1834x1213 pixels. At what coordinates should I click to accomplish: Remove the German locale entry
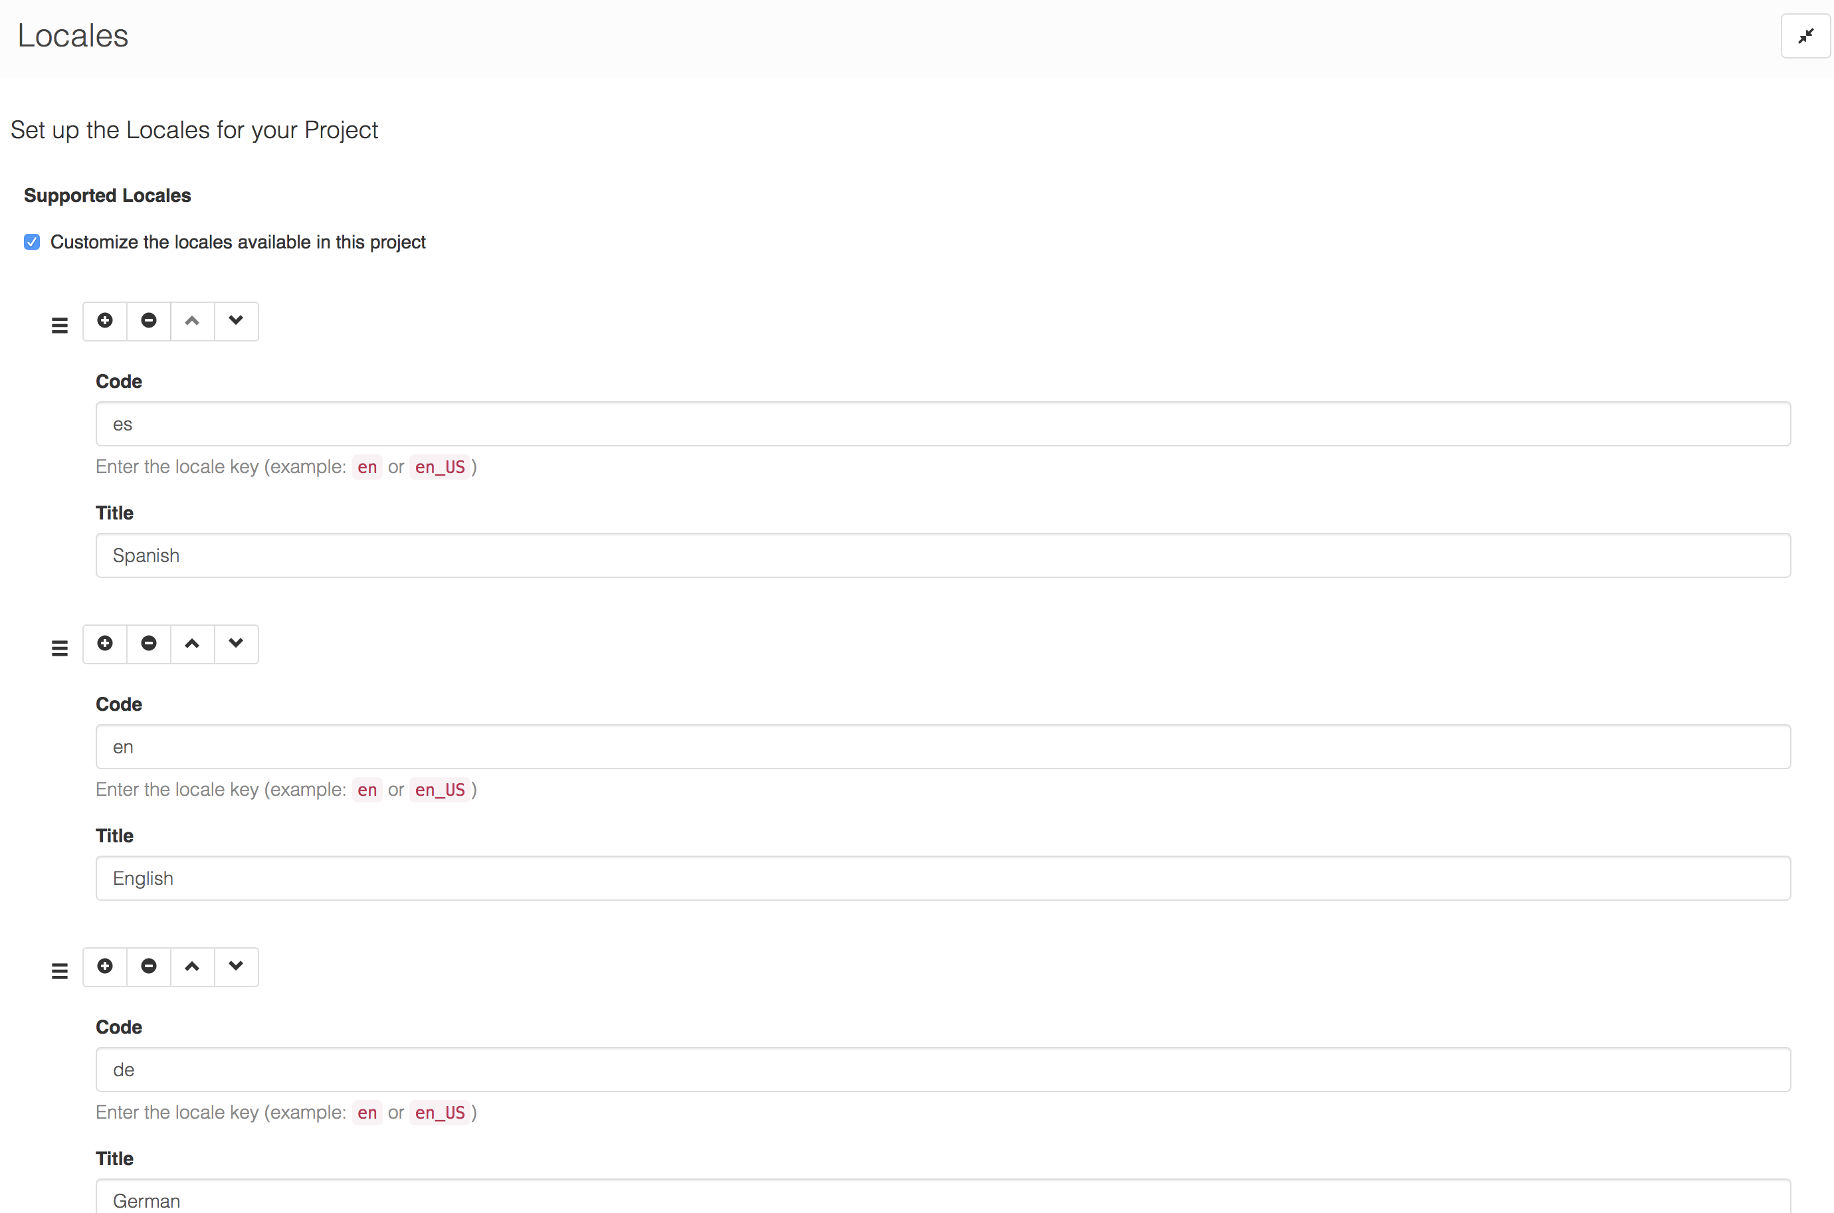tap(149, 965)
